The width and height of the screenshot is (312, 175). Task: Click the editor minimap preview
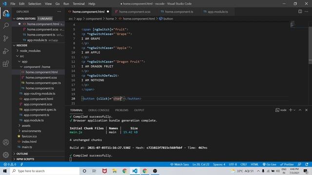coord(292,24)
